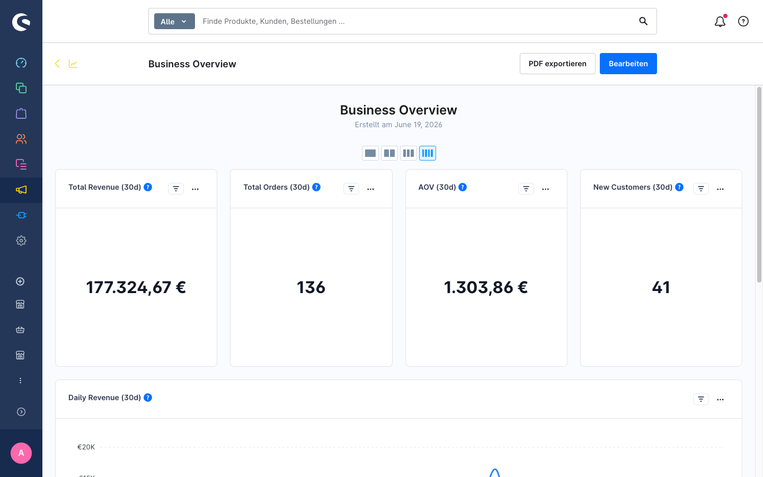This screenshot has width=763, height=477.
Task: Open the AOV (30d) more options menu
Action: coord(546,189)
